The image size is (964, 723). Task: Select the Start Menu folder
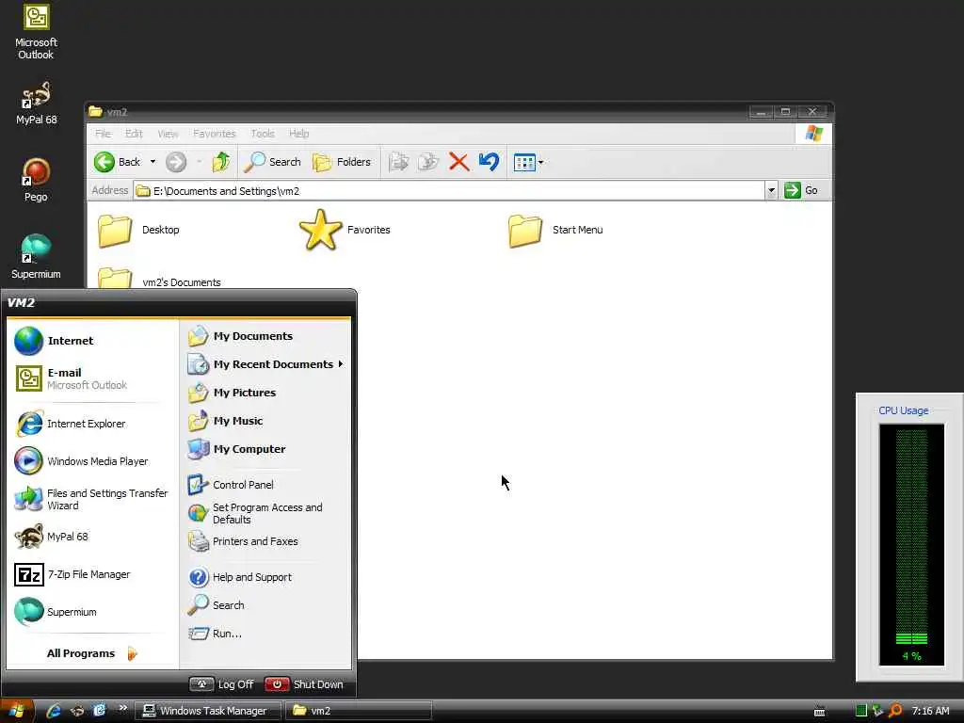[x=555, y=231]
